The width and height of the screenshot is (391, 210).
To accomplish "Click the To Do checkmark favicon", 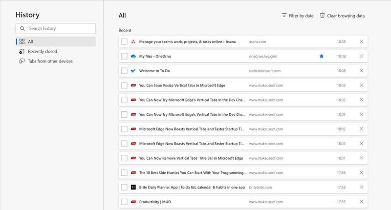I will 133,71.
